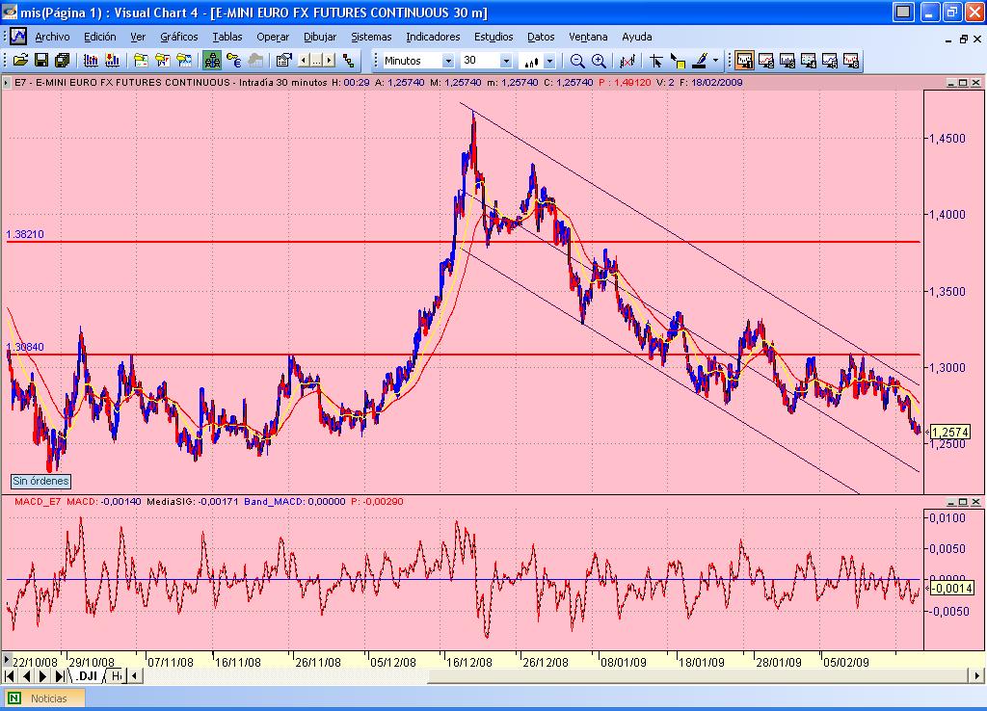Select the .DJI sheet tab
987x711 pixels.
click(87, 676)
